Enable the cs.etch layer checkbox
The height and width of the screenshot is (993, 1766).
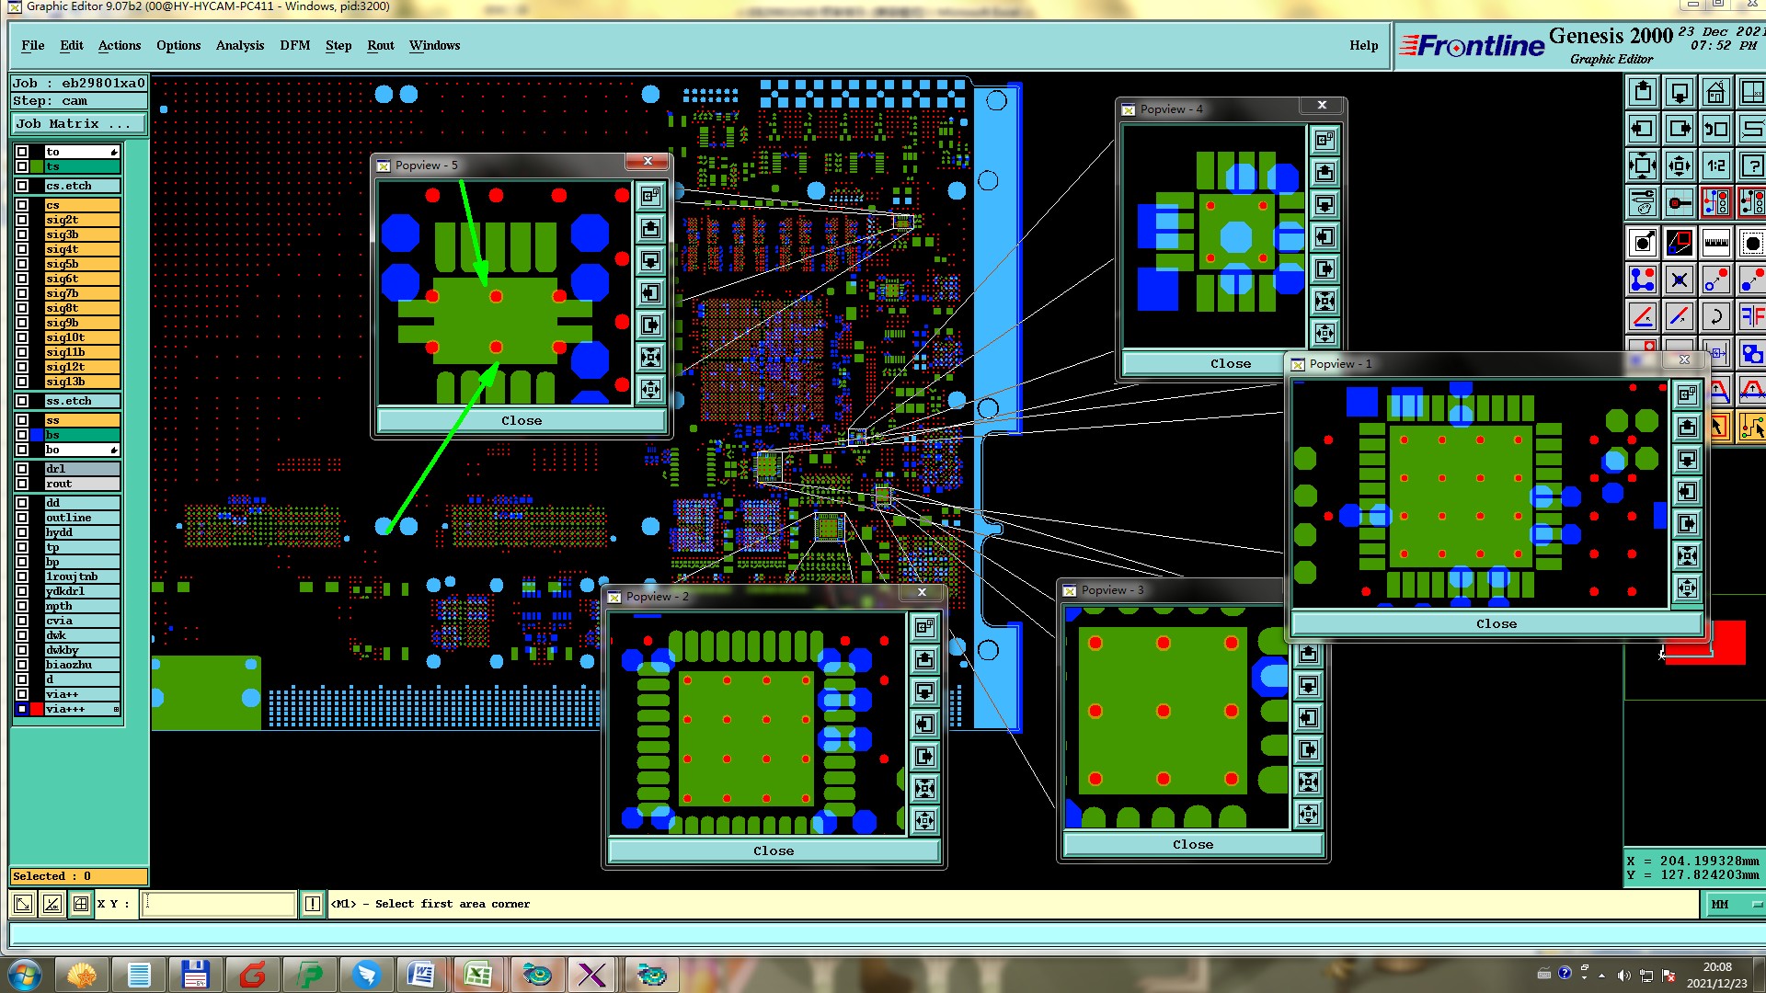coord(22,186)
